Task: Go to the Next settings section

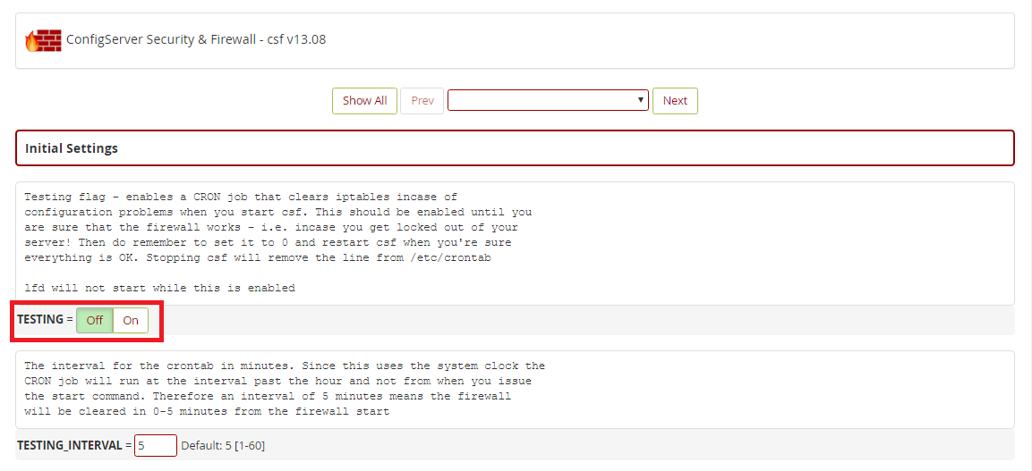Action: point(675,100)
